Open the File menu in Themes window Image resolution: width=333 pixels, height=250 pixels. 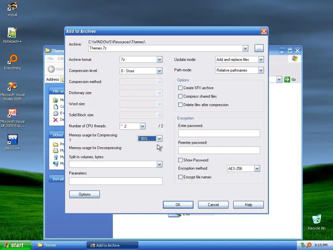[x=50, y=59]
